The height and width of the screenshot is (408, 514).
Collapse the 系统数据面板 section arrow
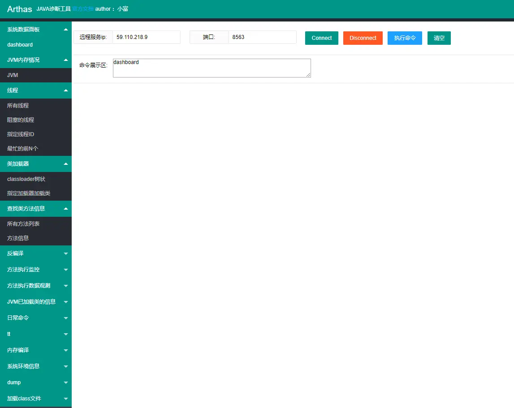(65, 30)
